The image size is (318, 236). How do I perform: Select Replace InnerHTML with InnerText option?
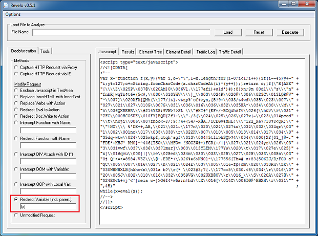[x=16, y=96]
